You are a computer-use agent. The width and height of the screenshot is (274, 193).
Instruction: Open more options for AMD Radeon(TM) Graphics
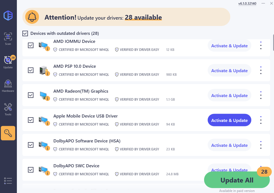[x=261, y=95]
